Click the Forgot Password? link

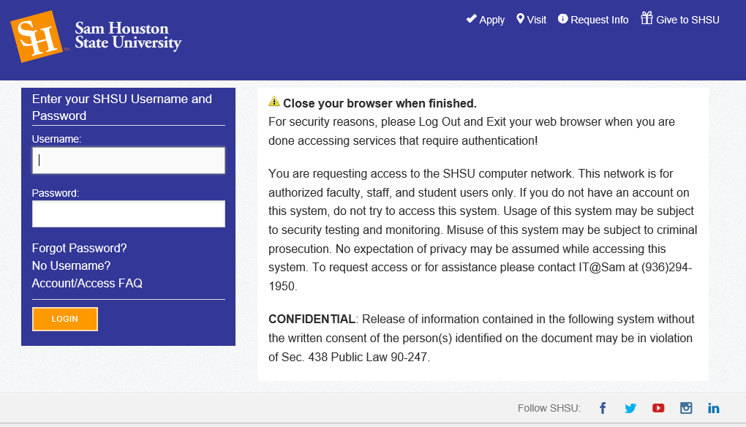click(x=80, y=248)
